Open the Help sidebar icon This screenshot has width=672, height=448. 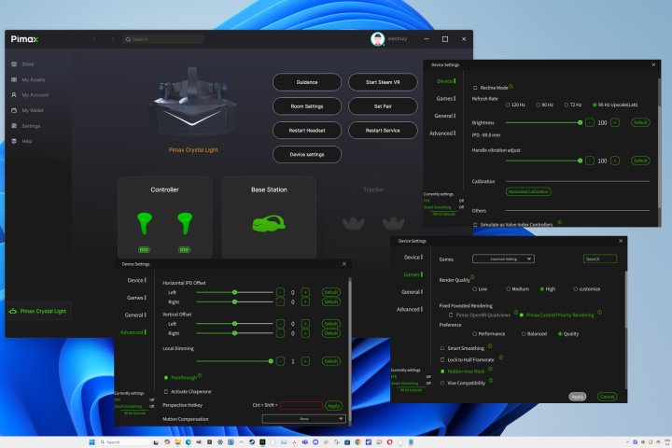14,141
